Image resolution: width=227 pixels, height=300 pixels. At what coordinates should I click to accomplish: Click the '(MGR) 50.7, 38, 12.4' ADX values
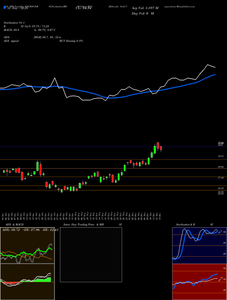47,37
